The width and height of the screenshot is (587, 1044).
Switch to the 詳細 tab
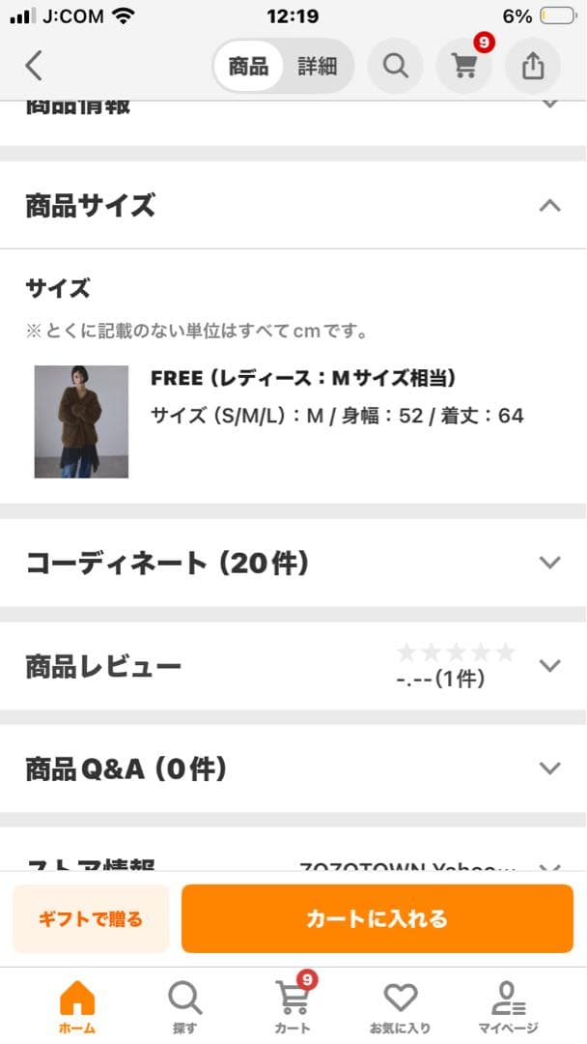[317, 66]
